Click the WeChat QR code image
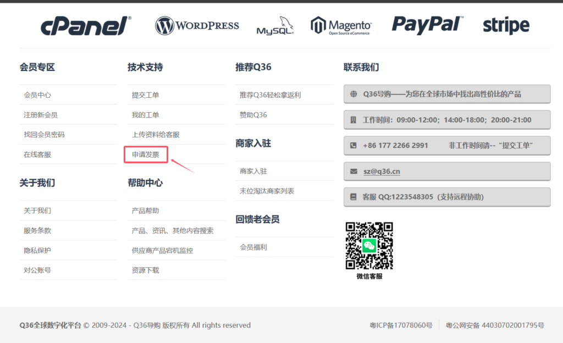This screenshot has width=563, height=343. coord(369,246)
